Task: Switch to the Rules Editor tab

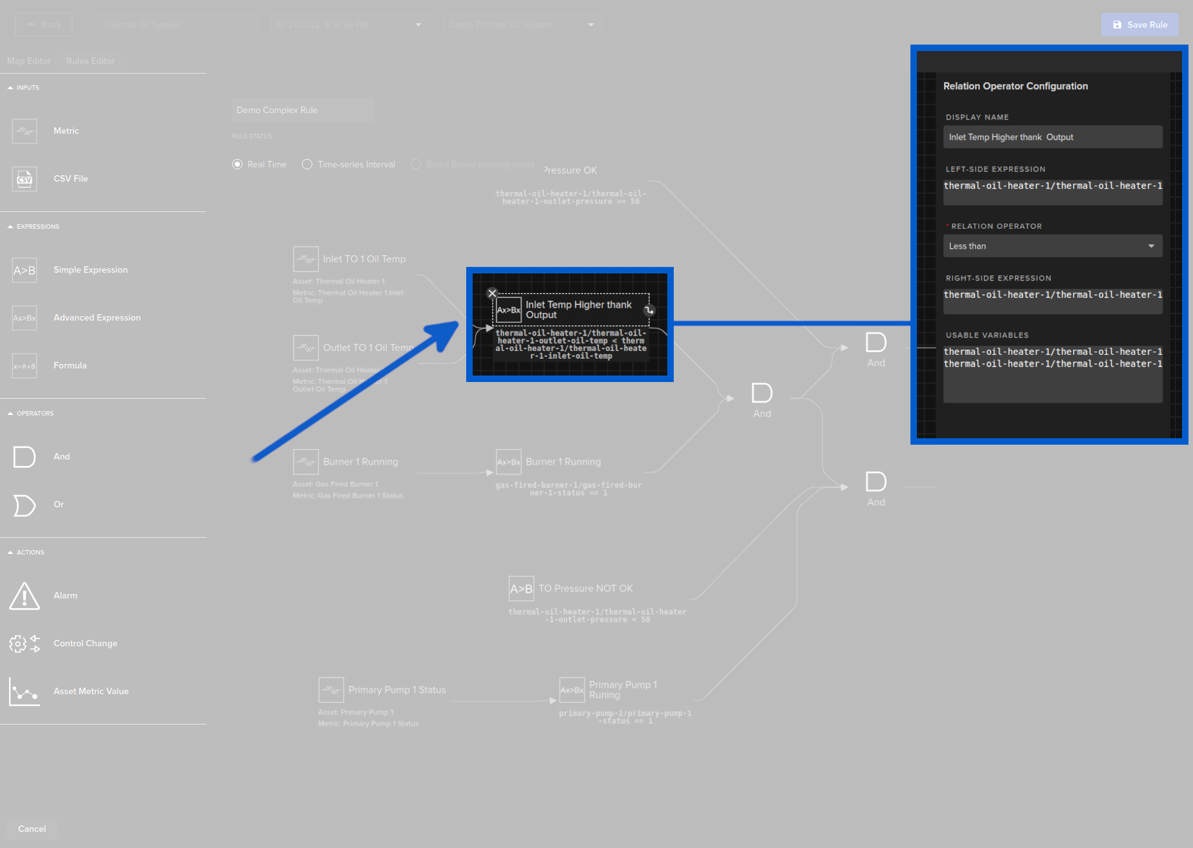Action: [x=91, y=61]
